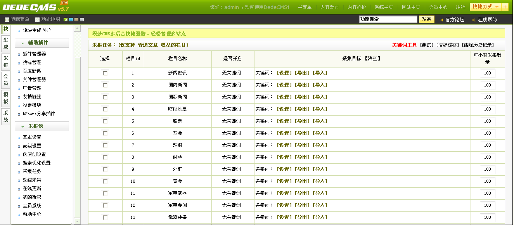Click the bullet icon beside 采集任务
514x225 pixels.
pyautogui.click(x=19, y=172)
